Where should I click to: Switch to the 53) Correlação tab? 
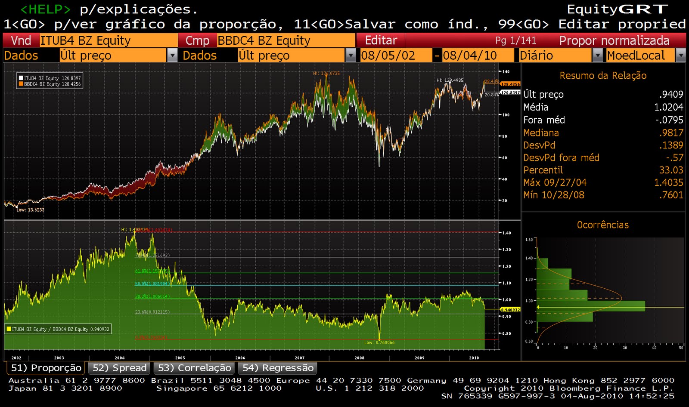coord(194,368)
